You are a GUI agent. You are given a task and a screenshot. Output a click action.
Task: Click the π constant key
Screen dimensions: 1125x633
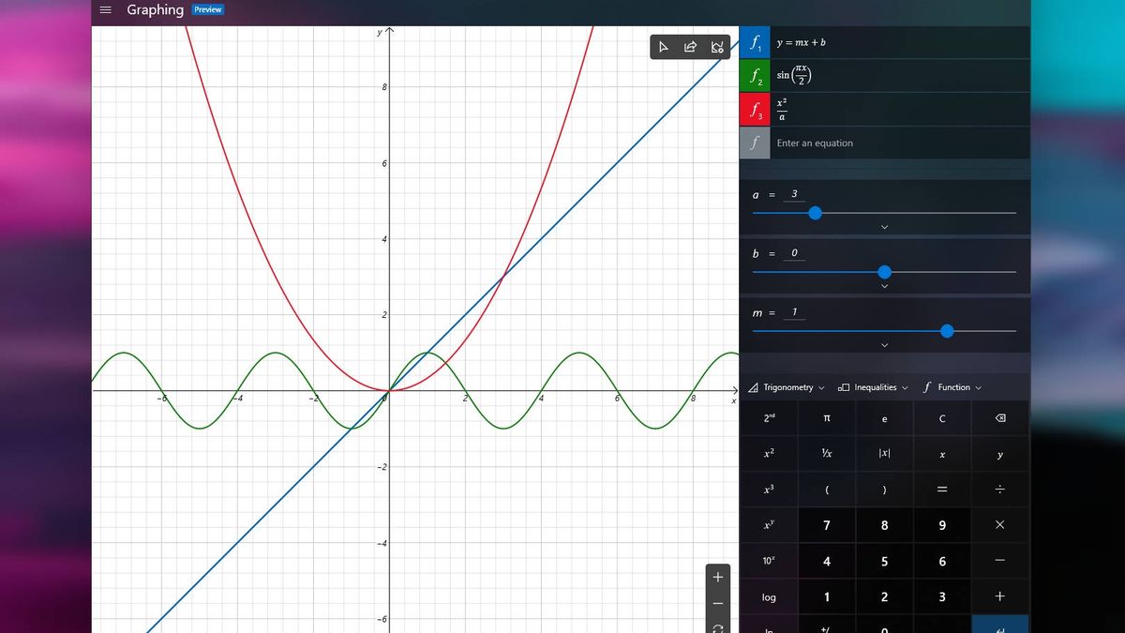826,418
